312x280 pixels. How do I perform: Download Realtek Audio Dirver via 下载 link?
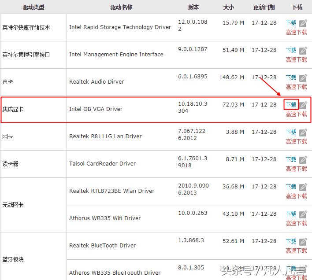click(291, 77)
